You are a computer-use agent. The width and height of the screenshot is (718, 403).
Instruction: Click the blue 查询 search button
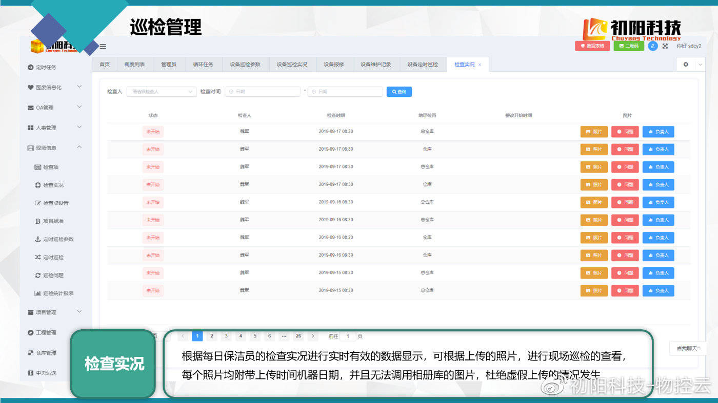(x=399, y=92)
